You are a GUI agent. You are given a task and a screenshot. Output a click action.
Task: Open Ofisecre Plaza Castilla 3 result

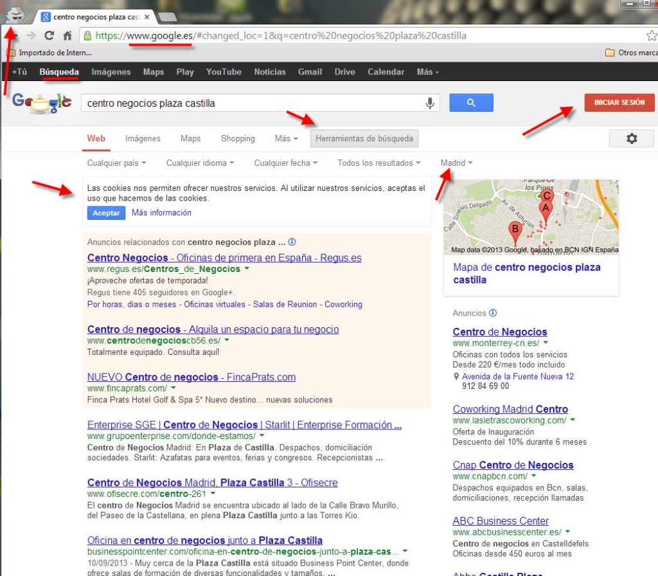pyautogui.click(x=212, y=483)
